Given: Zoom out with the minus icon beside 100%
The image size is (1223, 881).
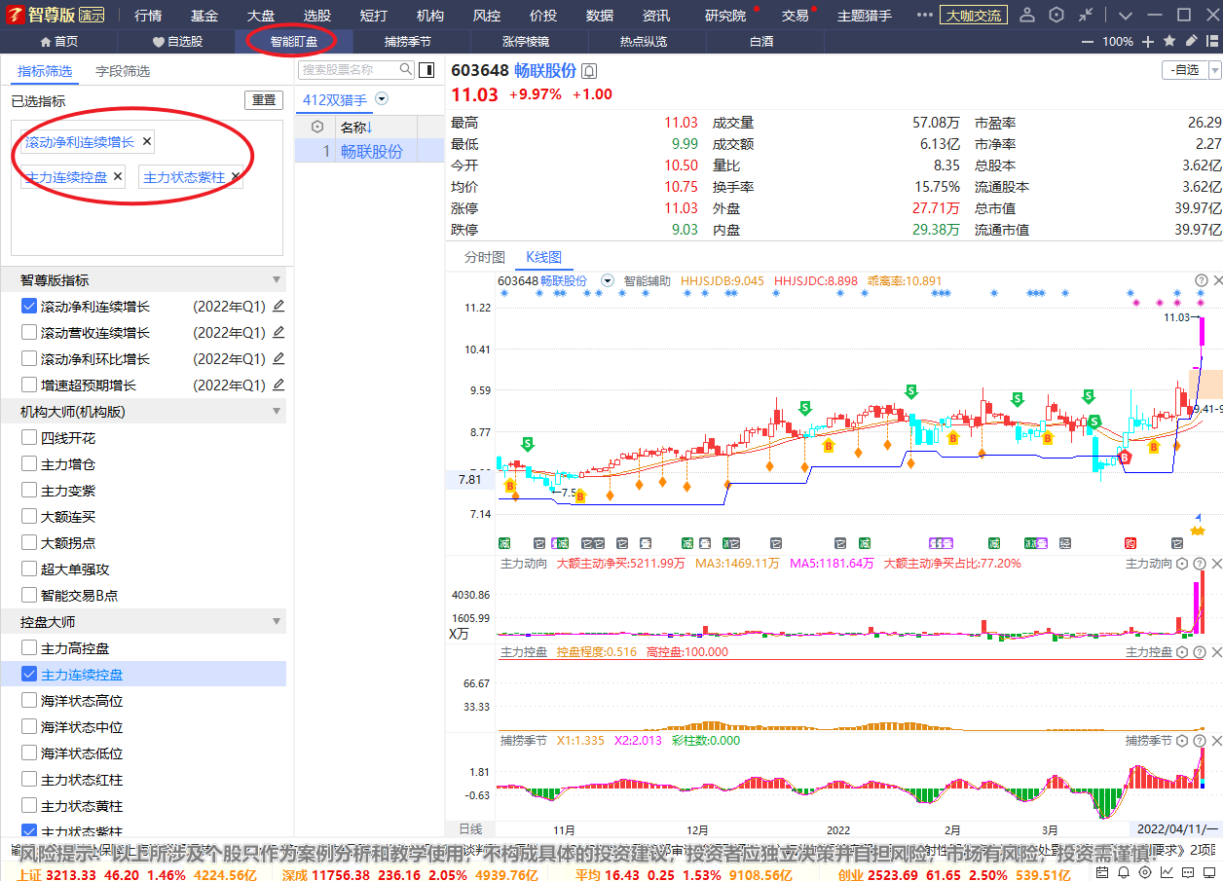Looking at the screenshot, I should point(1088,42).
